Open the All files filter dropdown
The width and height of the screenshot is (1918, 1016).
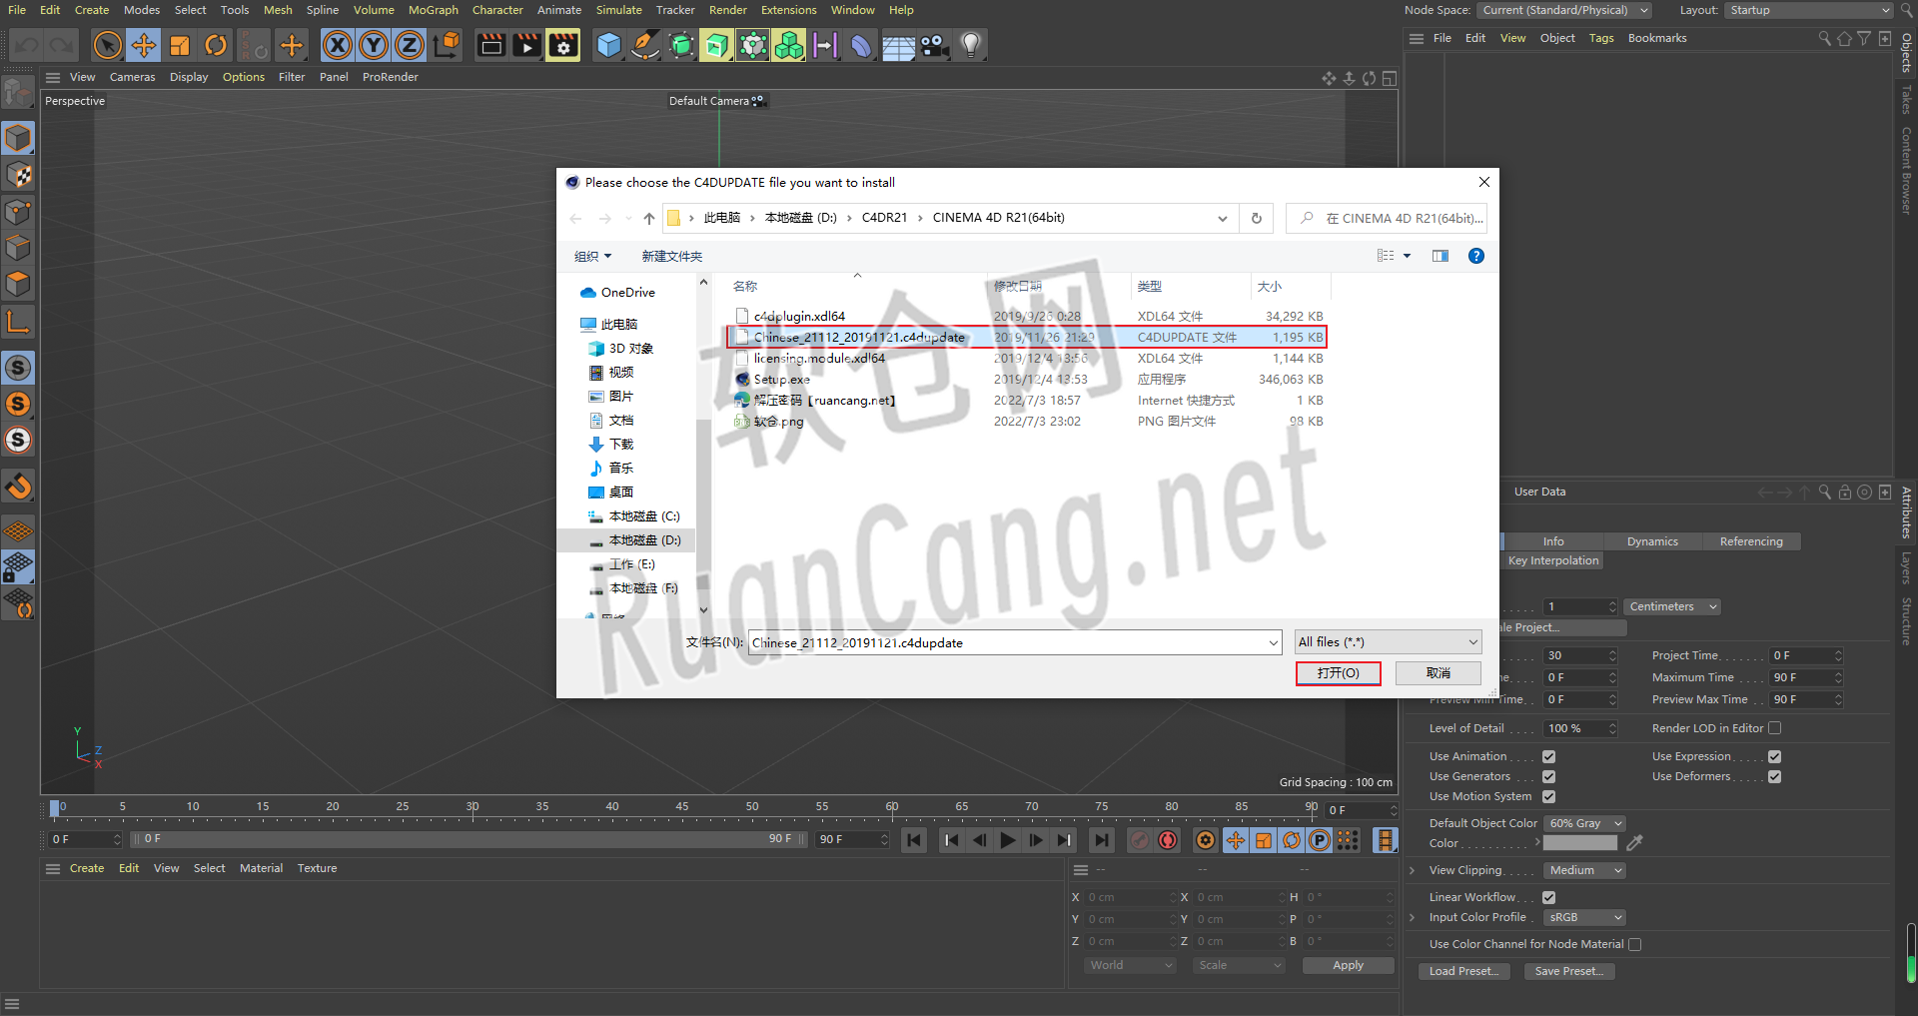(1387, 641)
